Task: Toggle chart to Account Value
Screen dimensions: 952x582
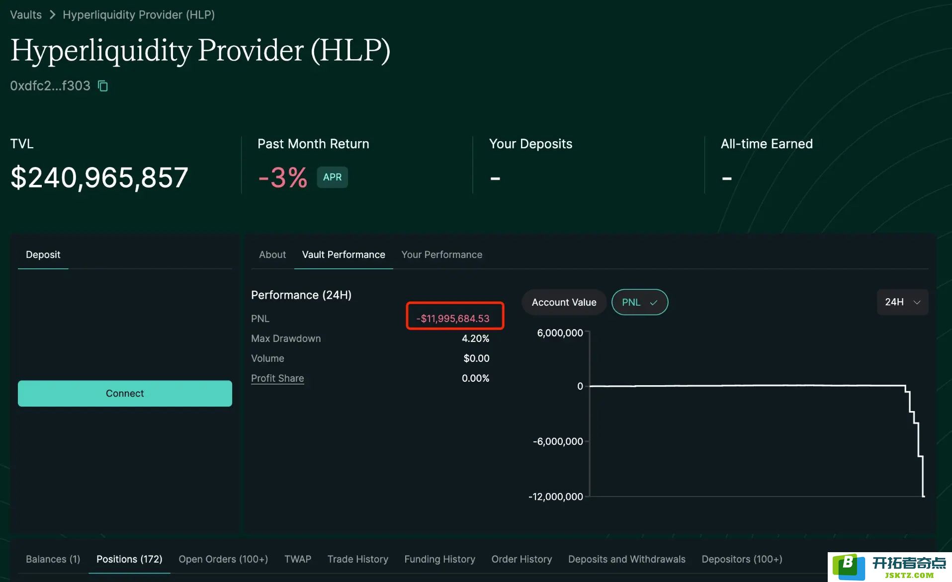Action: [x=564, y=302]
